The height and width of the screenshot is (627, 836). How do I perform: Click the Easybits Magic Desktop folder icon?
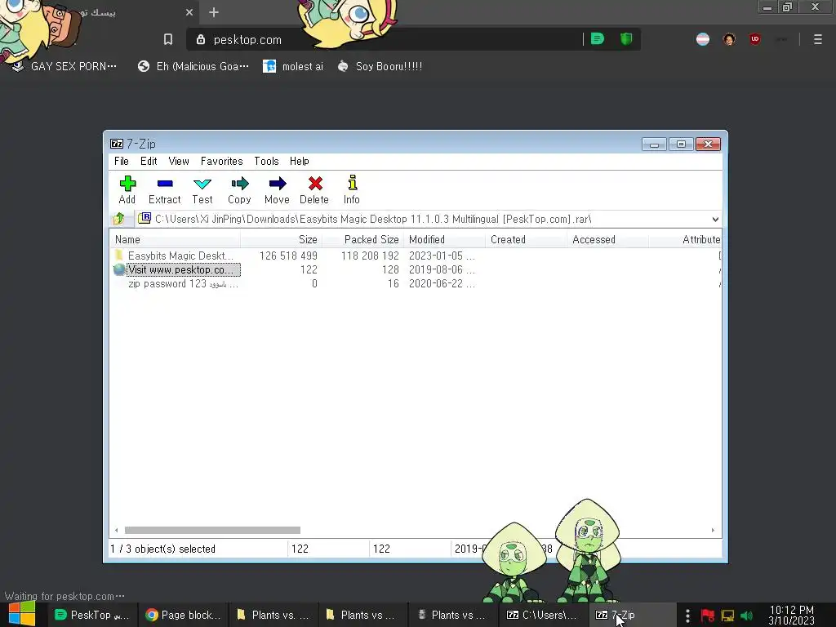pyautogui.click(x=119, y=256)
